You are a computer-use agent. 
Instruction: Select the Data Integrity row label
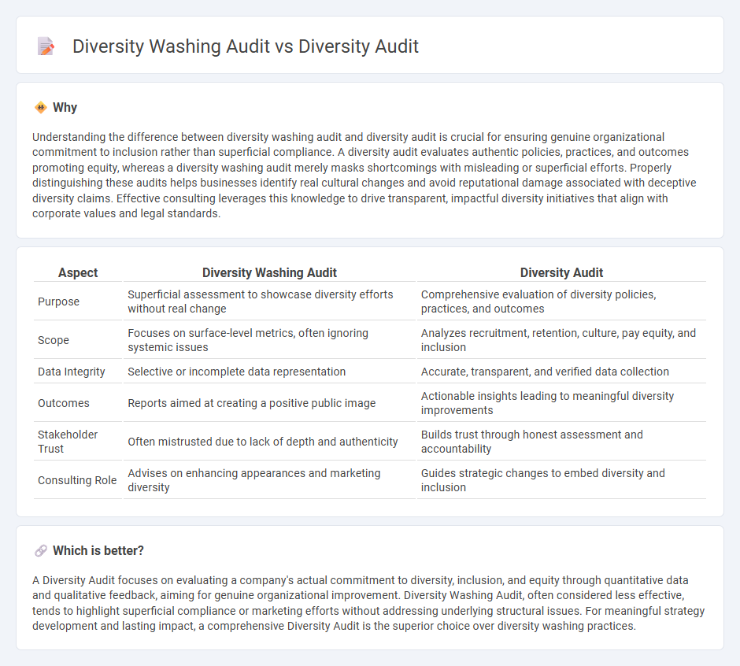pyautogui.click(x=72, y=372)
